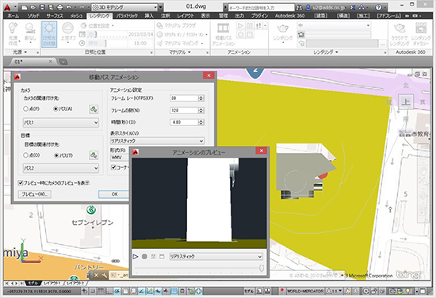Open the パス2 target path dropdown
This screenshot has width=436, height=298.
(x=60, y=168)
